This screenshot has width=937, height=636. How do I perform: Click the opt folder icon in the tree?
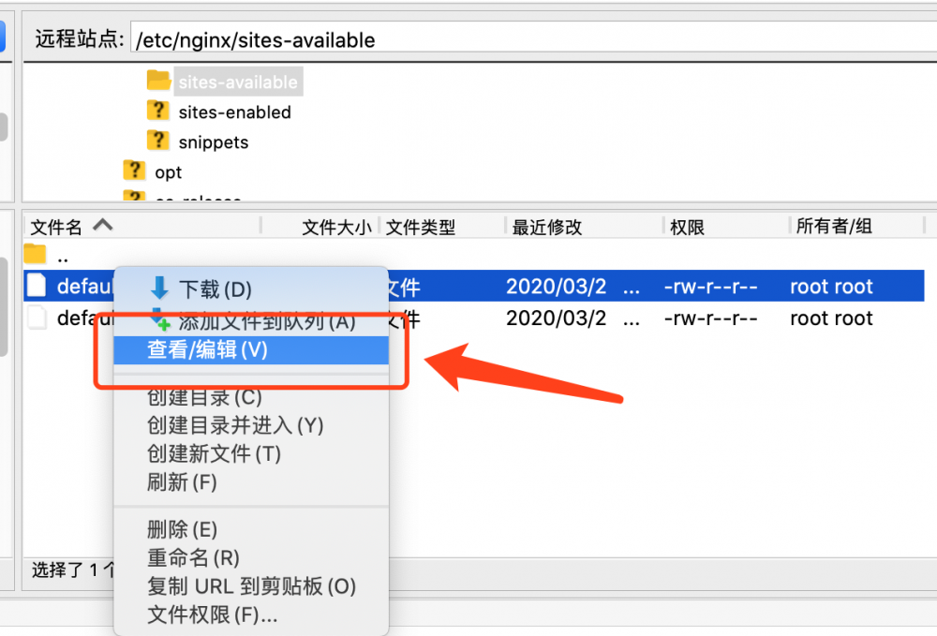(133, 171)
